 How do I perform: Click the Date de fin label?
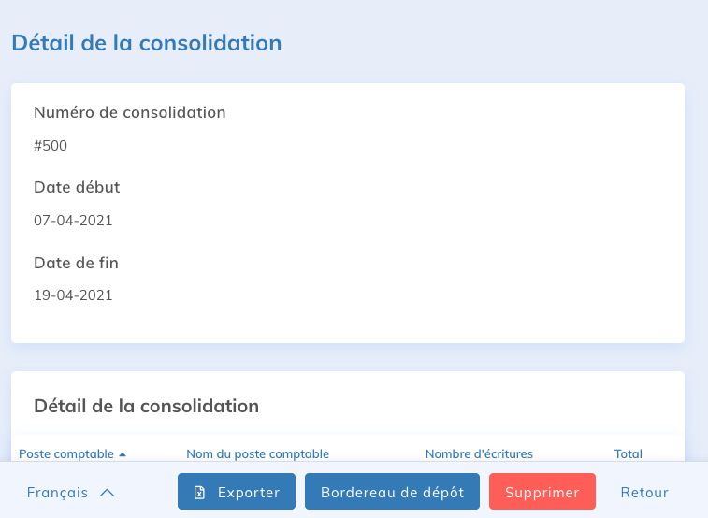point(76,263)
